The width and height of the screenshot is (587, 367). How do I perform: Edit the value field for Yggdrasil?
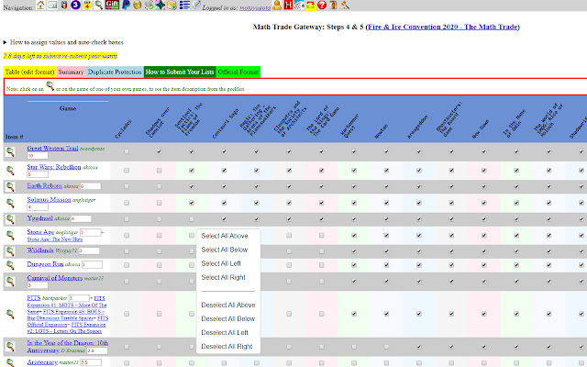[81, 218]
